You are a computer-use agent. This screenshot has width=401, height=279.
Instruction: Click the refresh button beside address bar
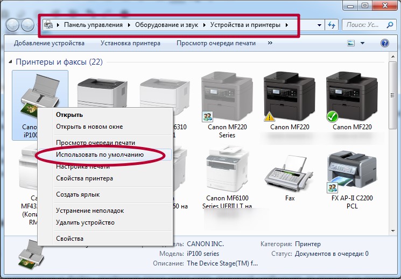(x=332, y=25)
